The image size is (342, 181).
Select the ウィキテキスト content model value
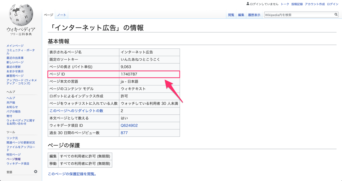[133, 89]
